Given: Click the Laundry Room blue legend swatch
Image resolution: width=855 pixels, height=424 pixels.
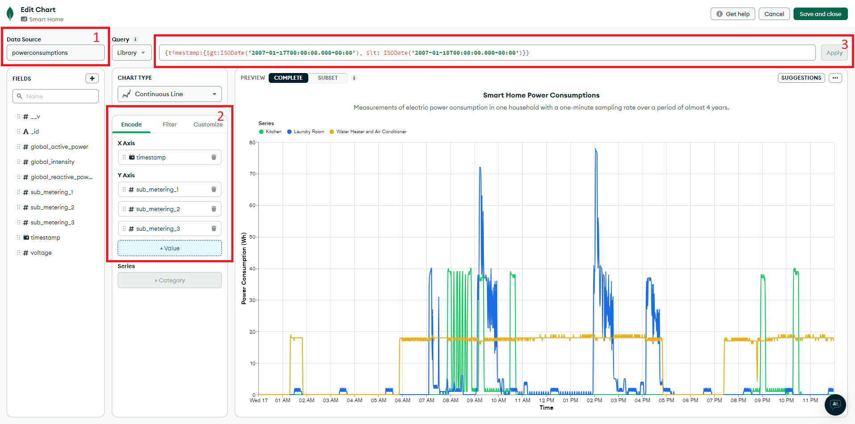Looking at the screenshot, I should [290, 132].
